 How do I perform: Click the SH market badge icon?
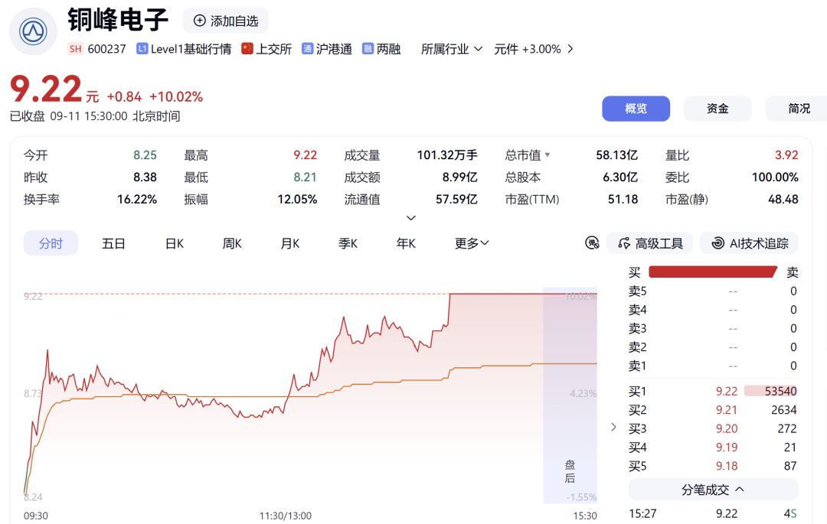click(x=75, y=49)
